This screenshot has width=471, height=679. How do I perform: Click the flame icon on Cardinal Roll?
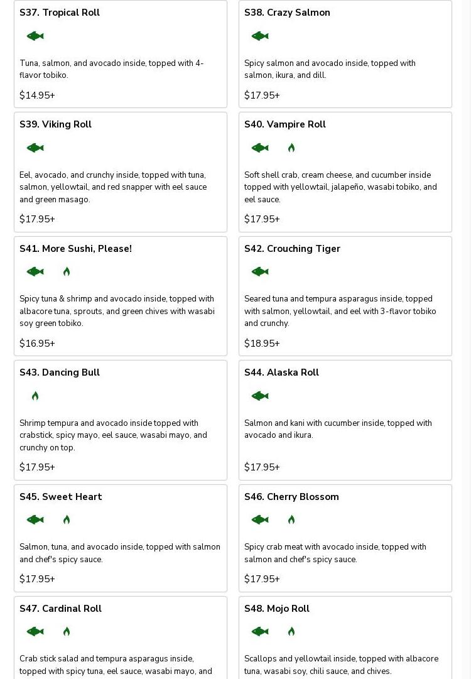(67, 632)
